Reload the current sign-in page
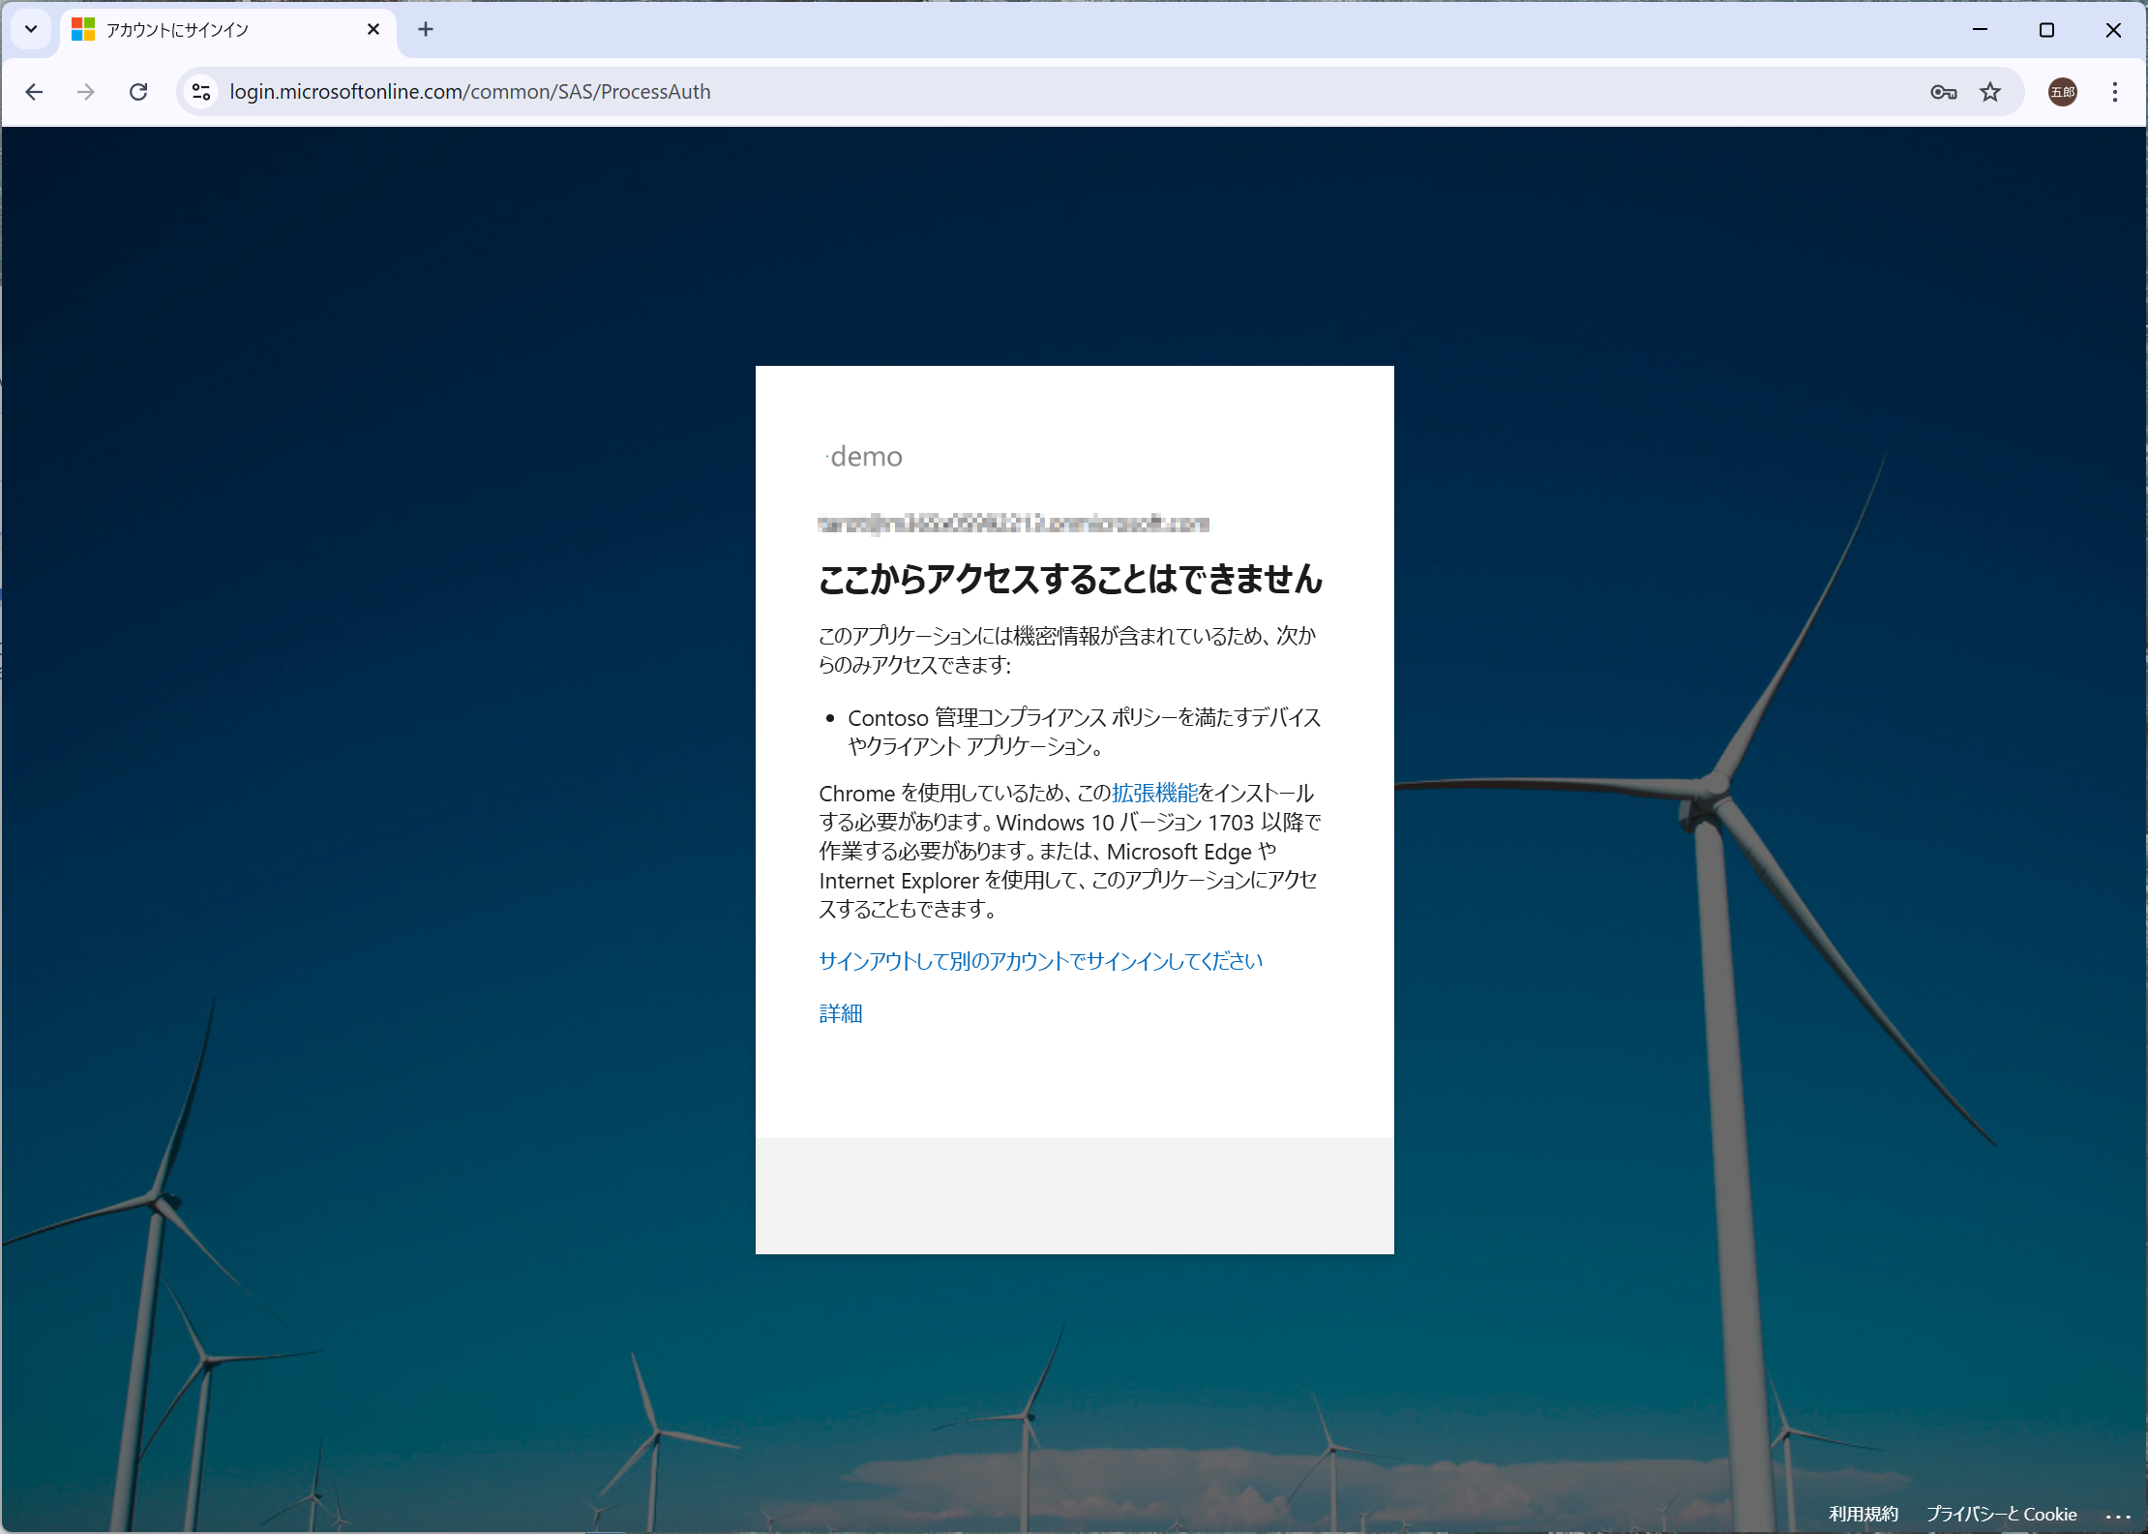Screen dimensions: 2148x1534 coord(138,92)
